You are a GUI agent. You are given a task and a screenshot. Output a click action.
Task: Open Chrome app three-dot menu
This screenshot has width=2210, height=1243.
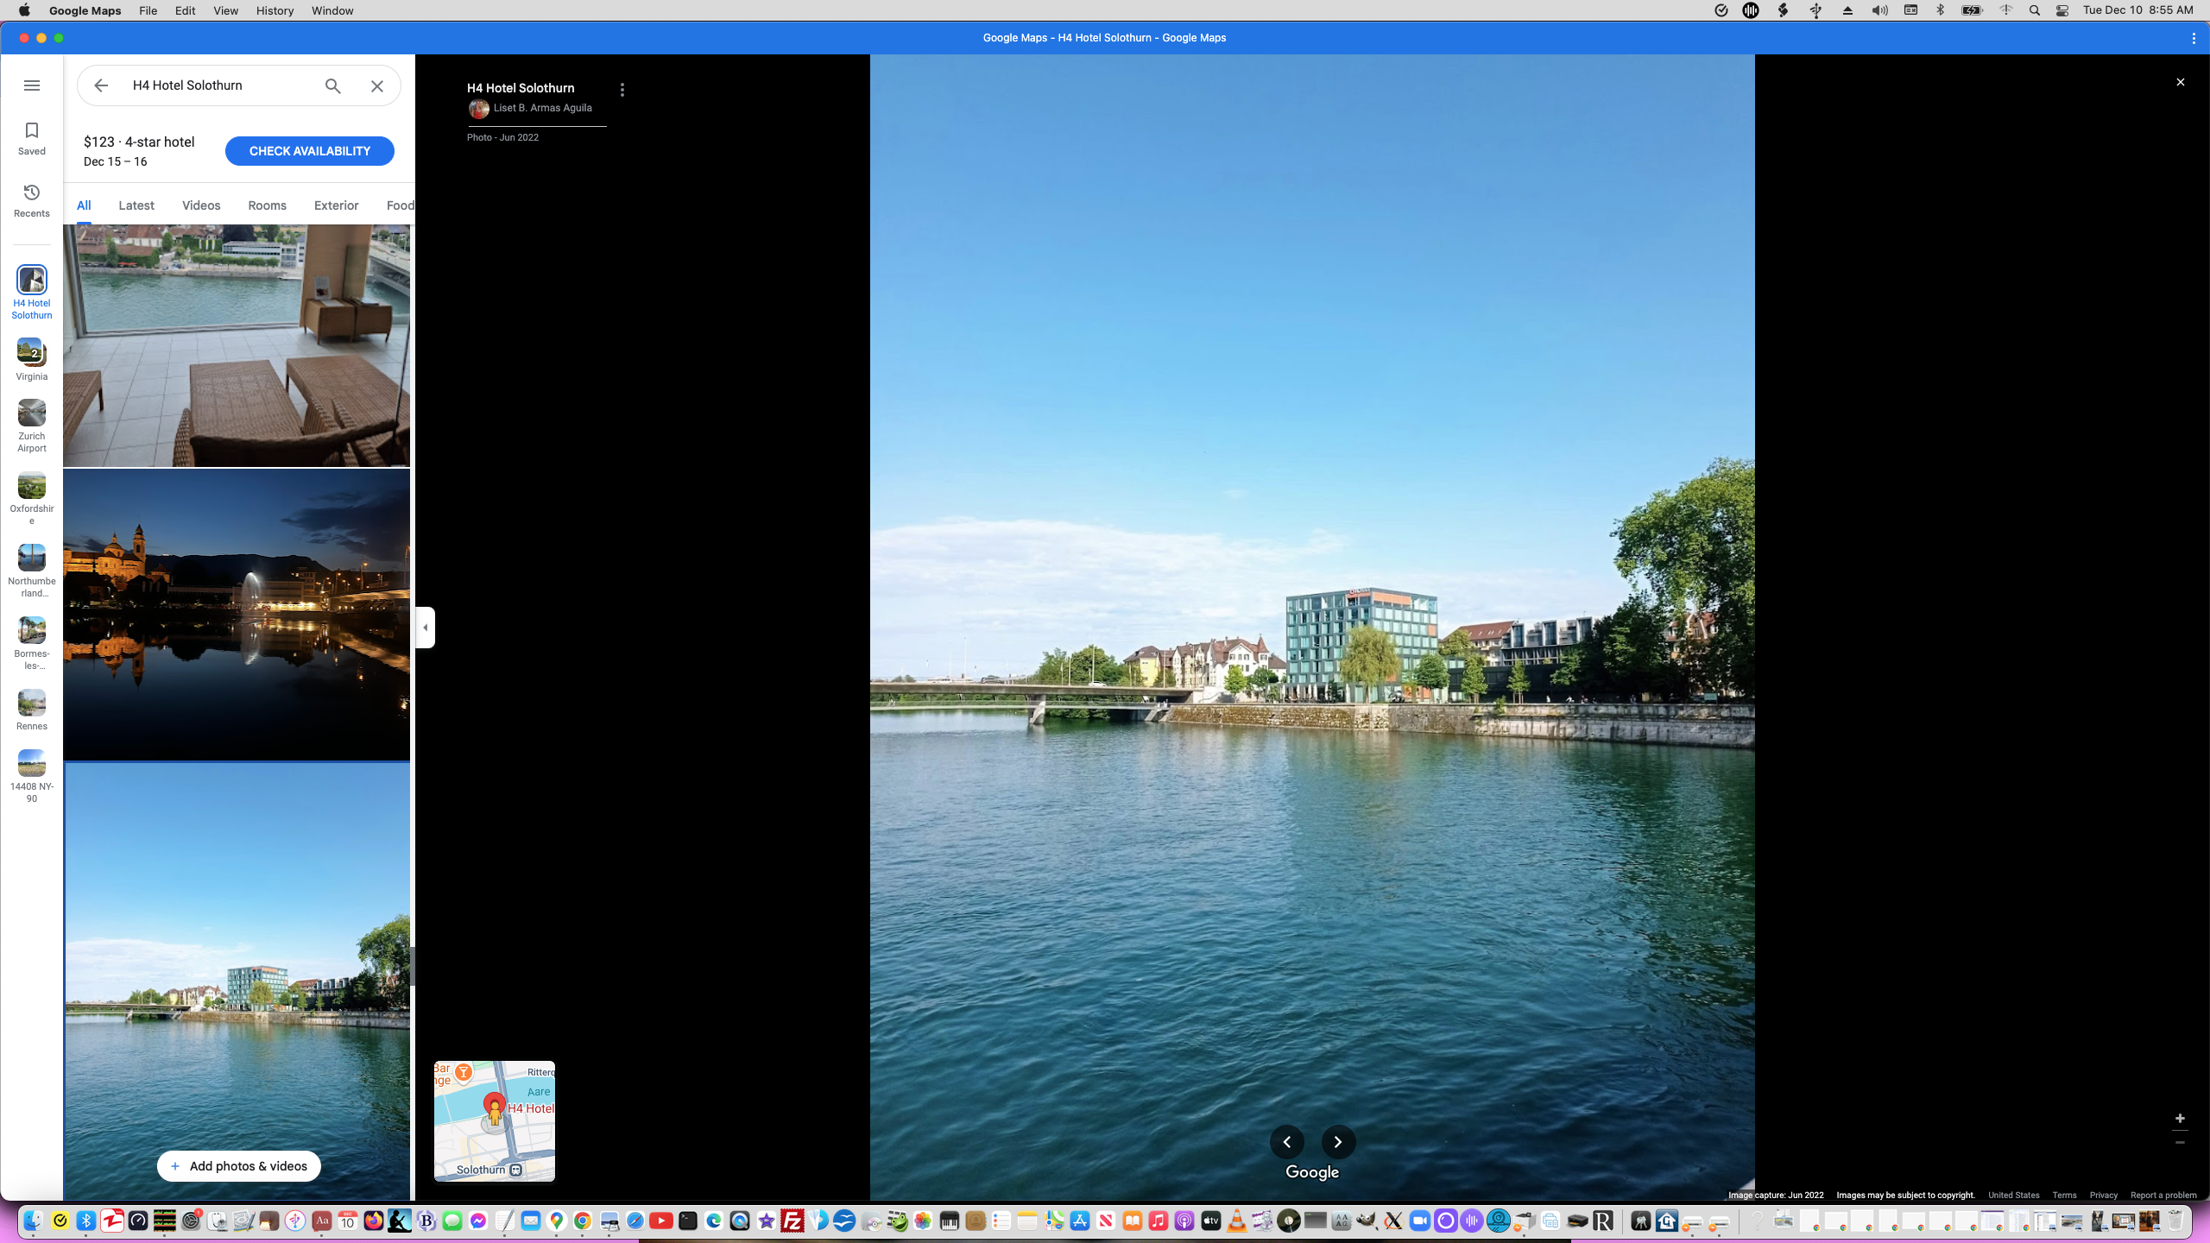pyautogui.click(x=2194, y=38)
